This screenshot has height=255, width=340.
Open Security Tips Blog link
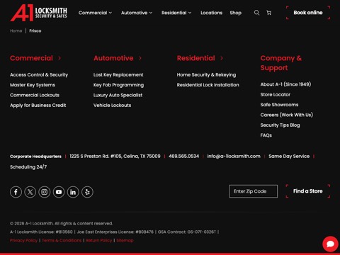click(x=280, y=125)
